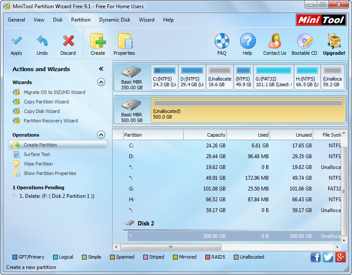Open the Help menu

(168, 20)
